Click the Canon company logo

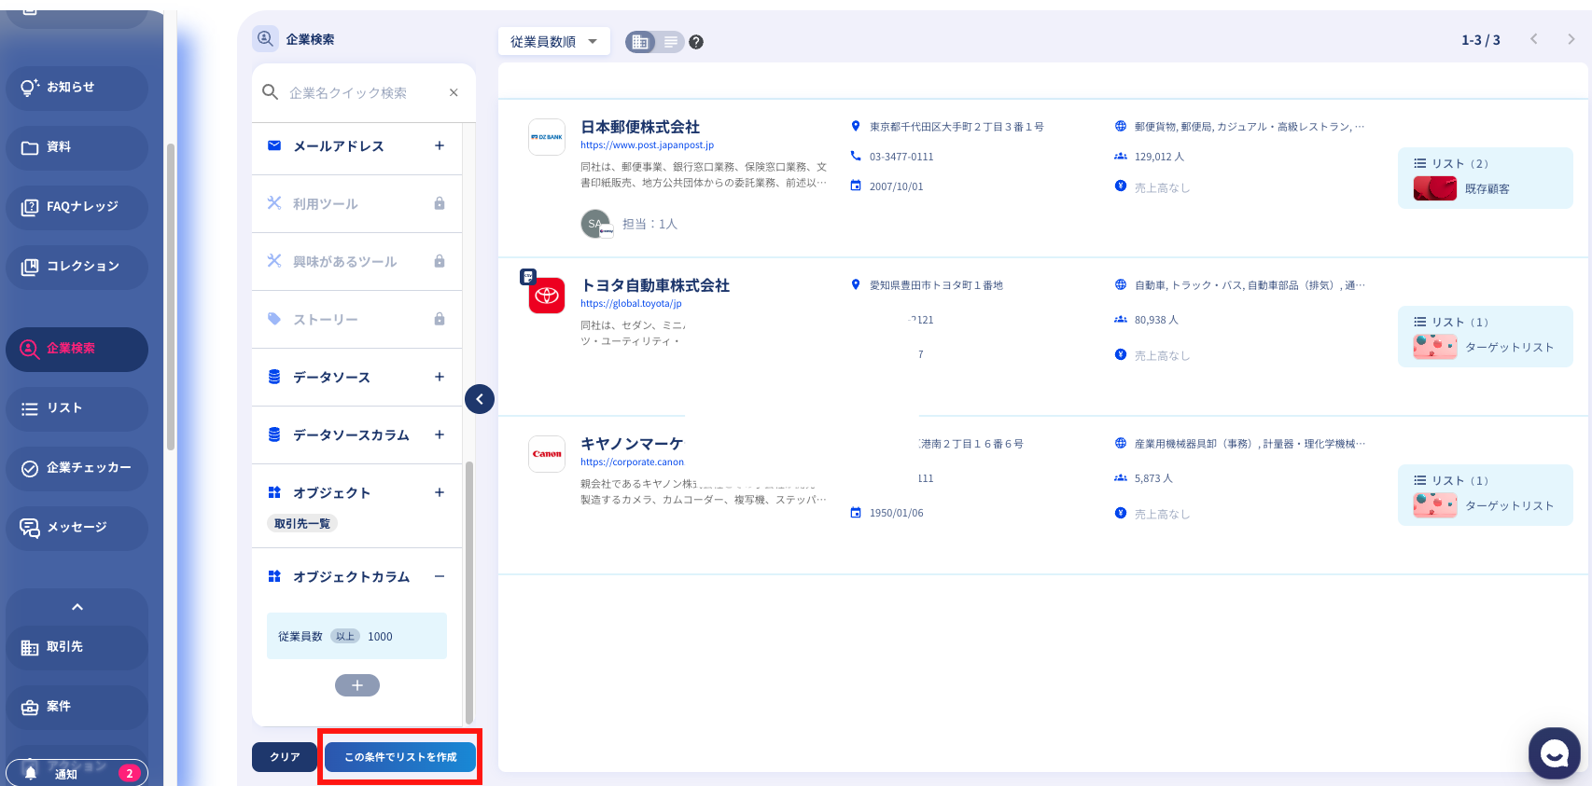click(547, 454)
